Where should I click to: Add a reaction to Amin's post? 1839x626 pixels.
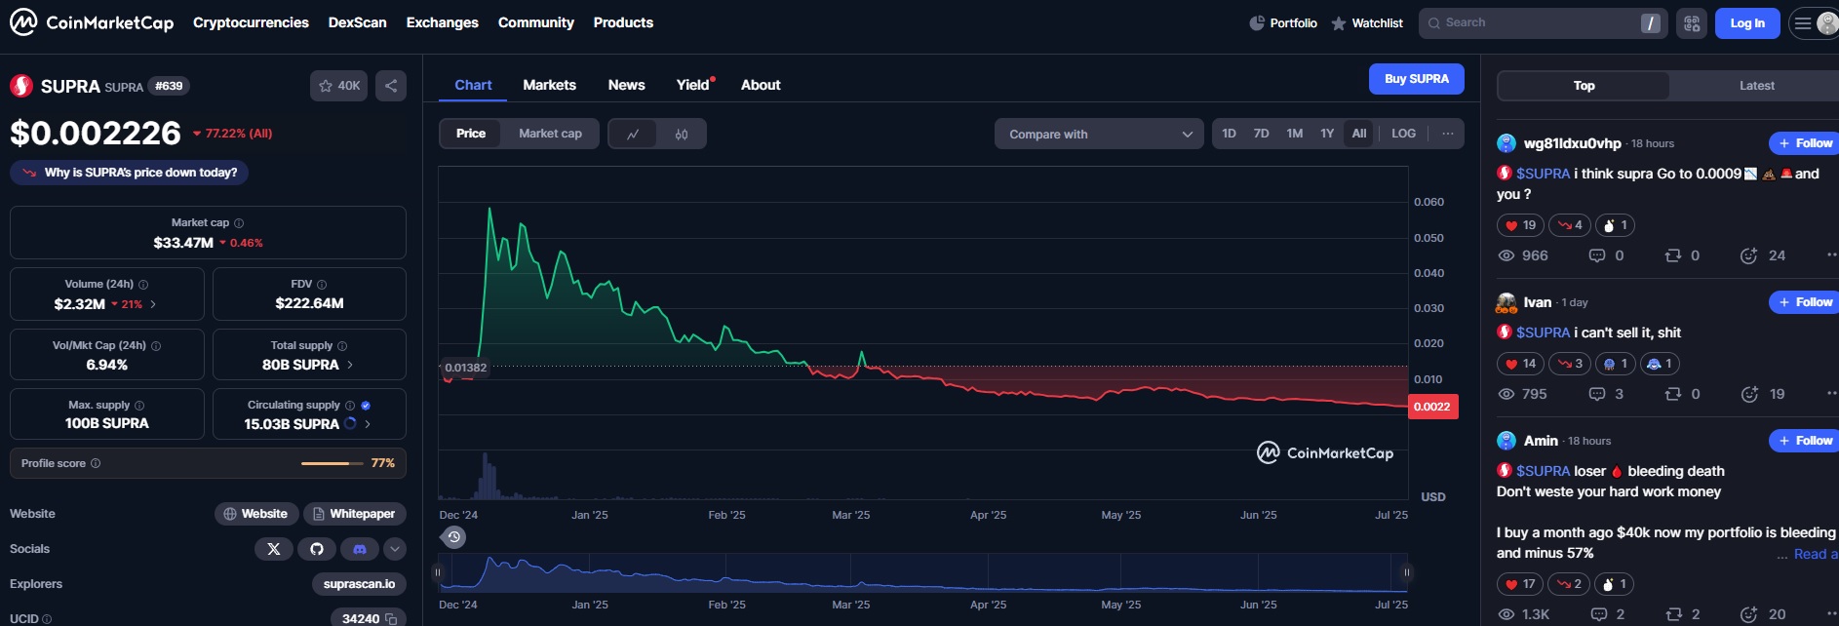coord(1749,614)
